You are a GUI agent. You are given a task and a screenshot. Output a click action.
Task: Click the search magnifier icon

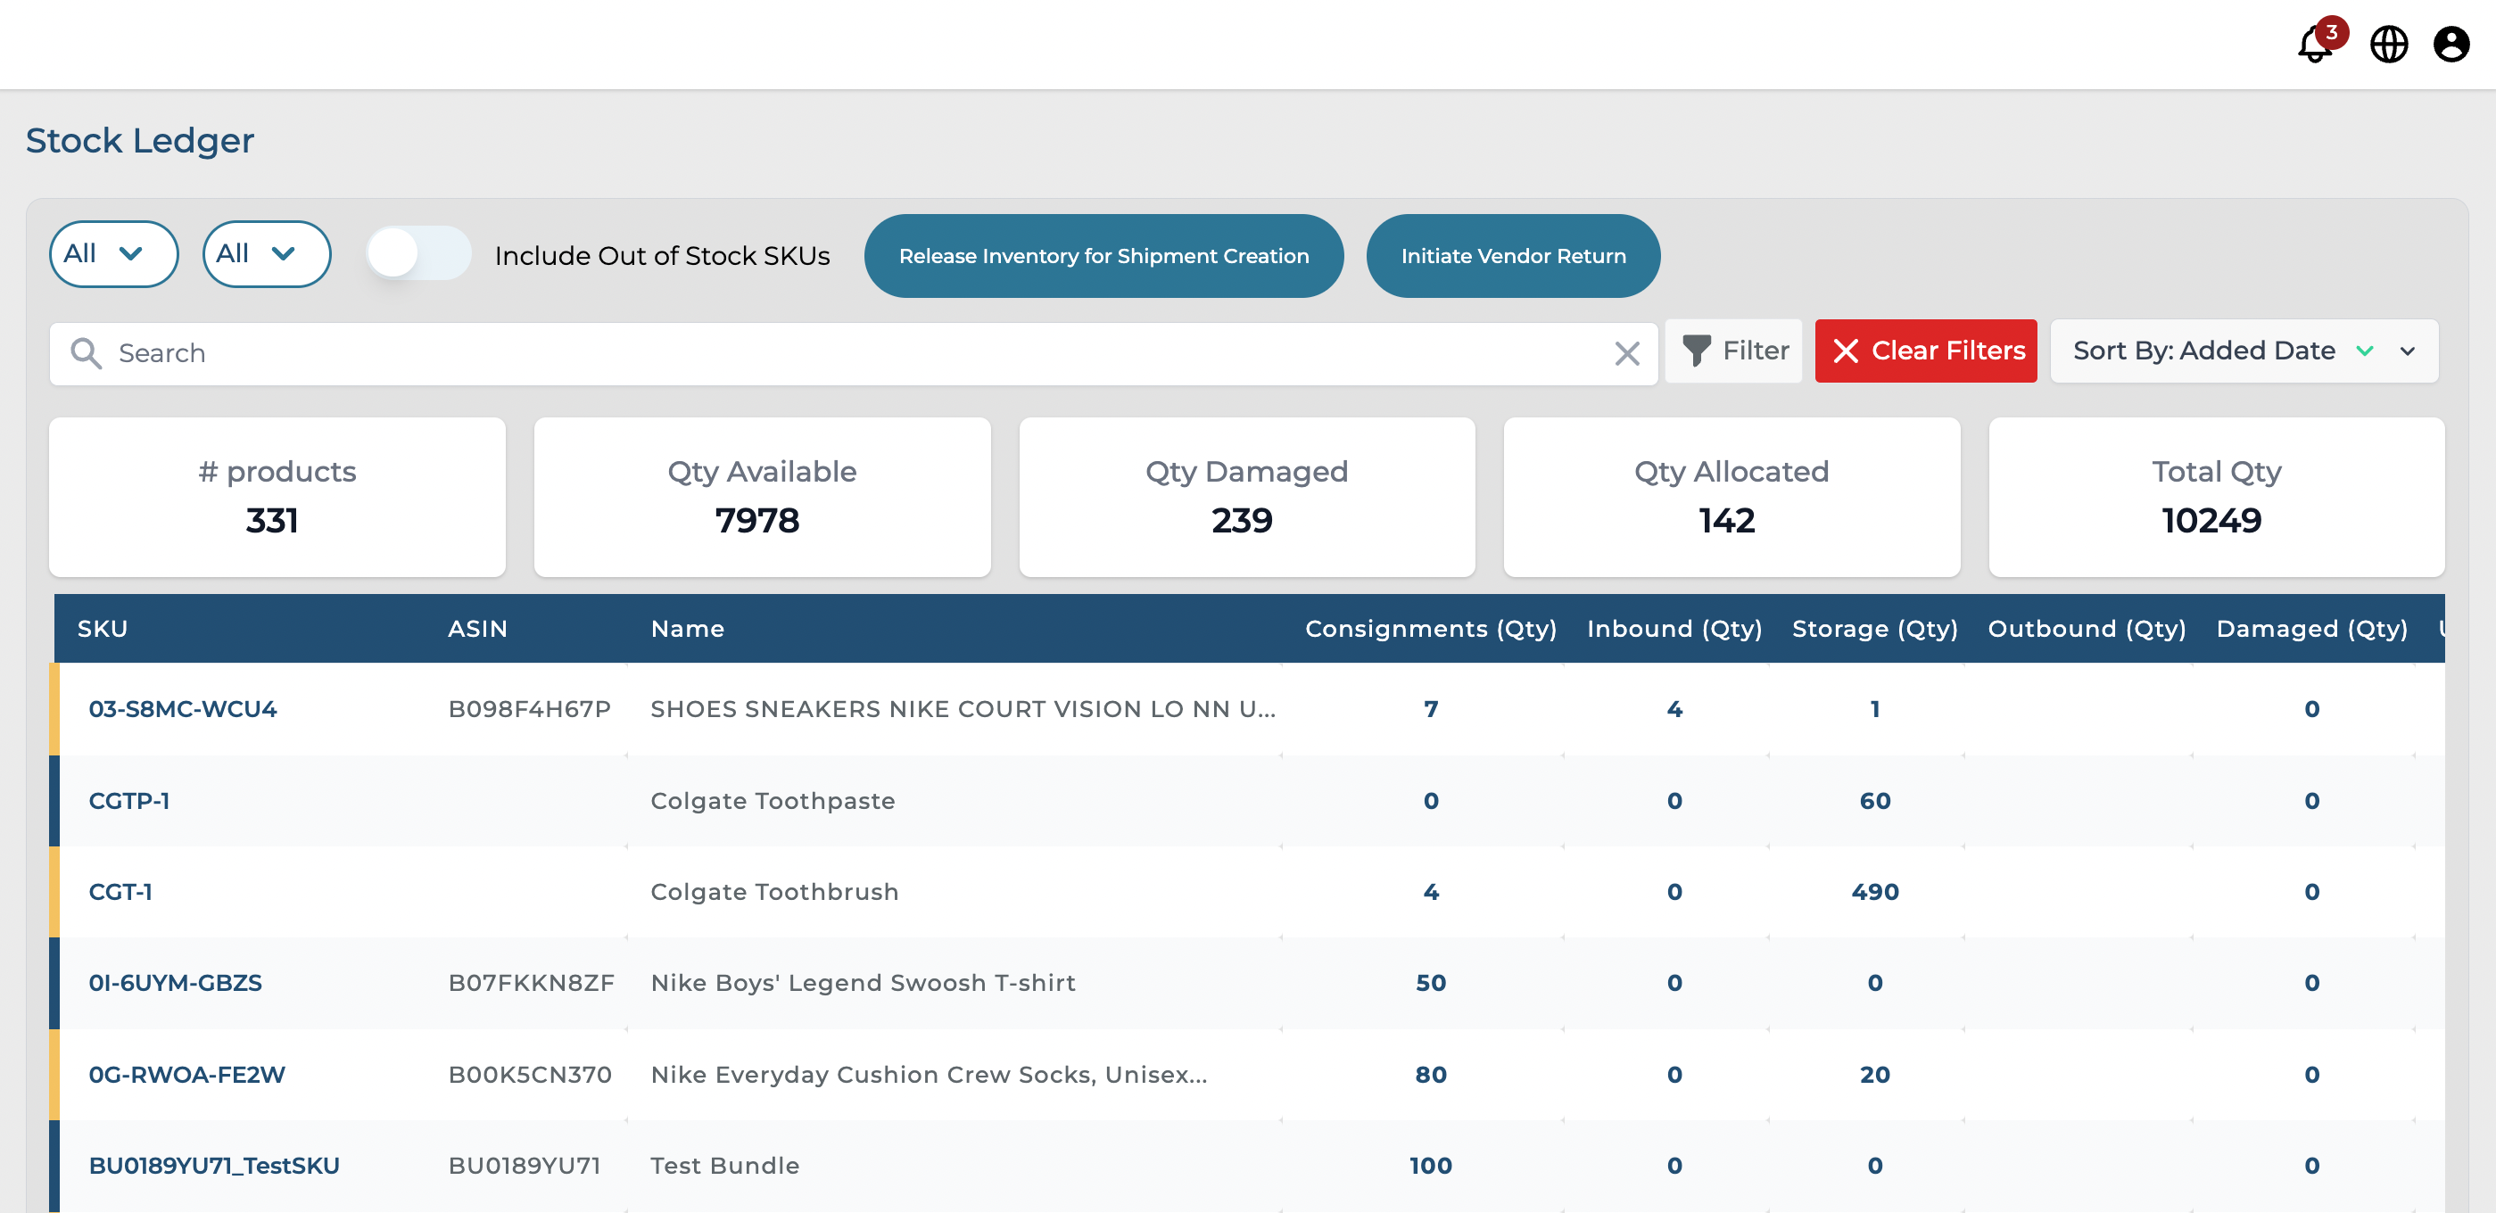pos(87,353)
